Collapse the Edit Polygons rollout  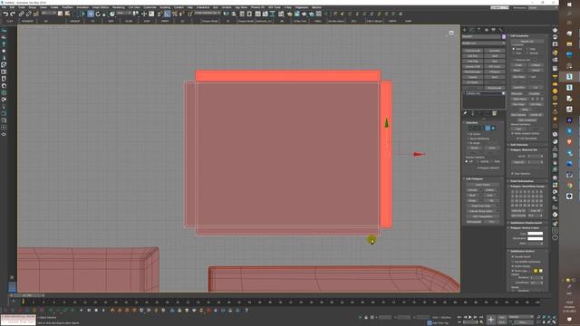coord(473,179)
